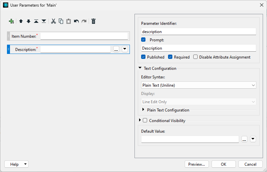The height and width of the screenshot is (172, 267).
Task: Toggle the Published checkbox
Action: coord(143,57)
